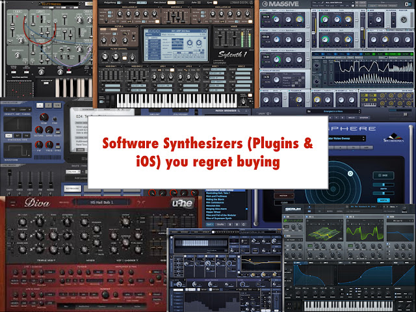This screenshot has height=312, width=416.
Task: Click the Spectrasonics logo in Omnisphere
Action: pyautogui.click(x=393, y=137)
